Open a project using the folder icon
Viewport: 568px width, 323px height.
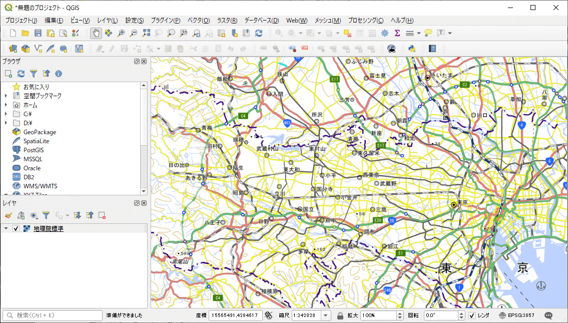(x=26, y=34)
